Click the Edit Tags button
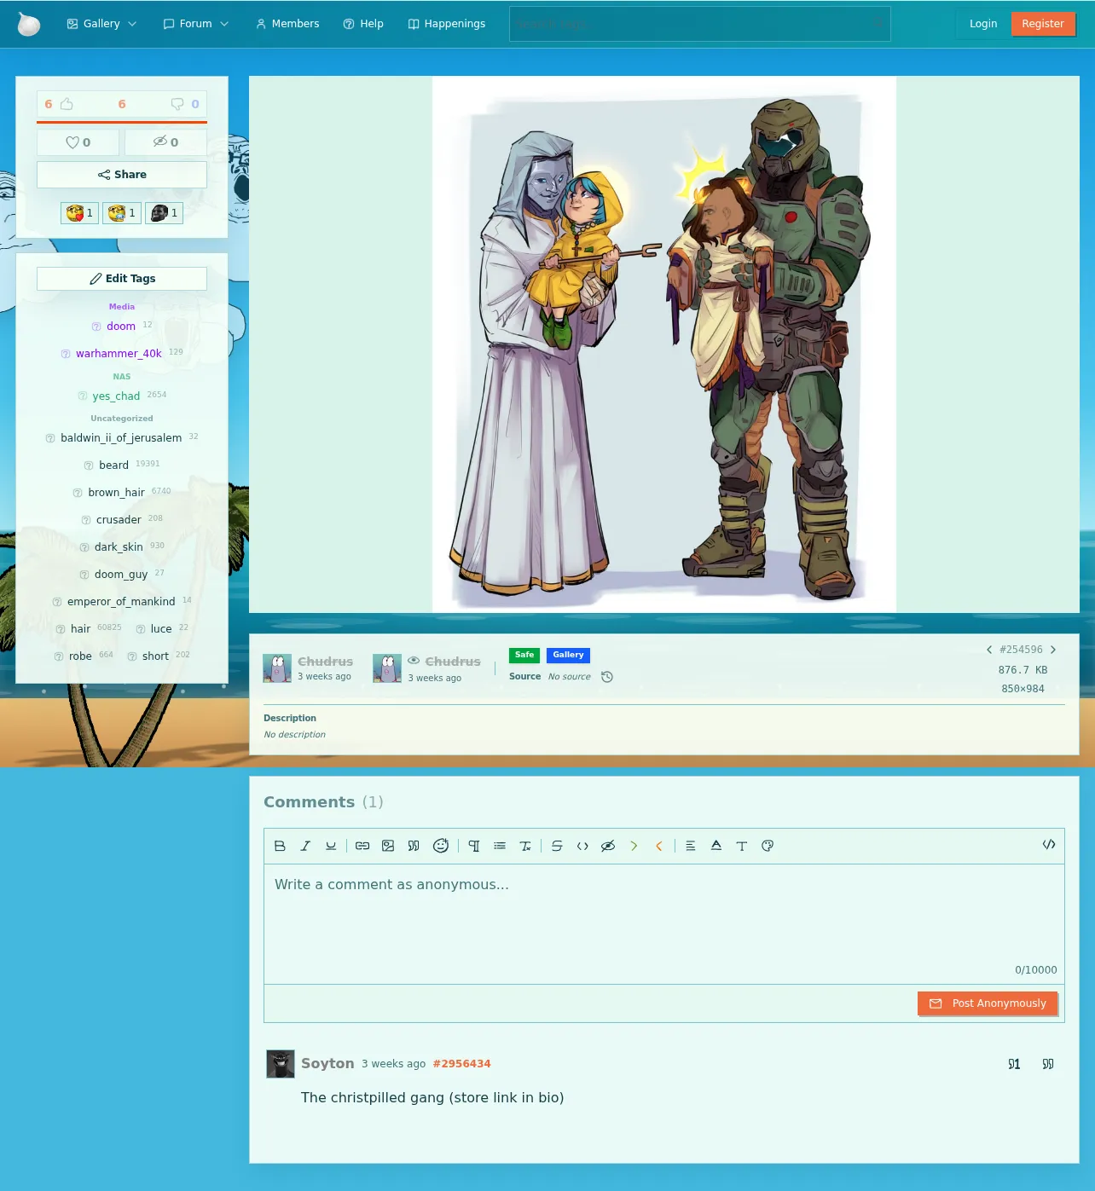The image size is (1095, 1191). pyautogui.click(x=122, y=279)
